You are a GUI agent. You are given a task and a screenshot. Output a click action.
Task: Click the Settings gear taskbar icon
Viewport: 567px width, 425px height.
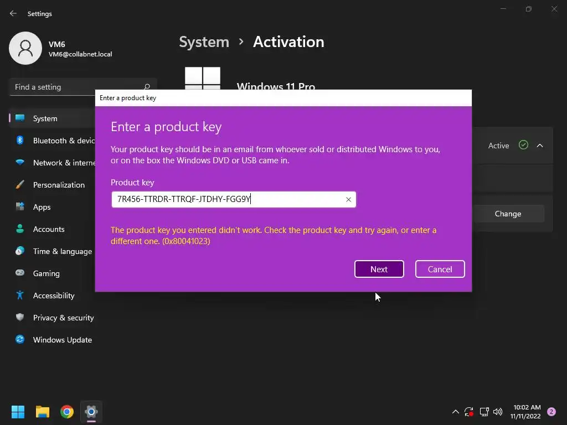pyautogui.click(x=91, y=412)
